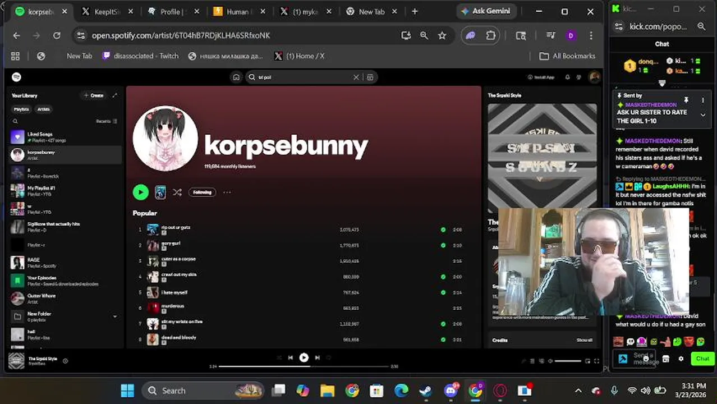Switch to the X KeepItSi browser tab

click(107, 11)
